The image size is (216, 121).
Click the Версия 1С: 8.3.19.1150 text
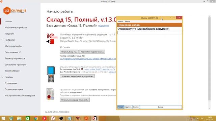pyautogui.click(x=71, y=38)
